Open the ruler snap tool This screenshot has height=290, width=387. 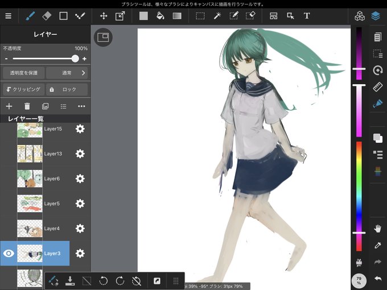[x=378, y=87]
